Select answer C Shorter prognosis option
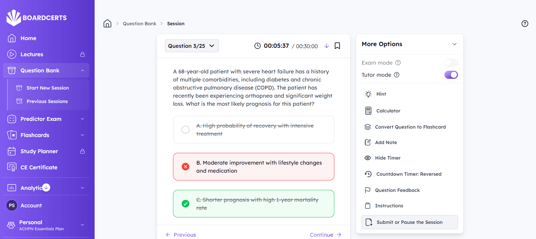The height and width of the screenshot is (239, 536). tap(254, 204)
